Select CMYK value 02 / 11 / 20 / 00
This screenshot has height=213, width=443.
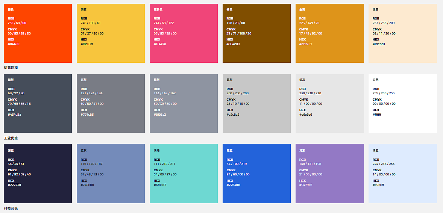[384, 33]
